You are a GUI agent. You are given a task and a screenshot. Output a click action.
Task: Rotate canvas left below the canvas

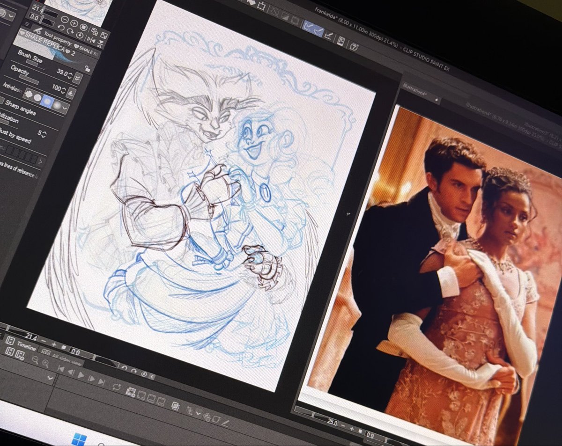(x=124, y=367)
